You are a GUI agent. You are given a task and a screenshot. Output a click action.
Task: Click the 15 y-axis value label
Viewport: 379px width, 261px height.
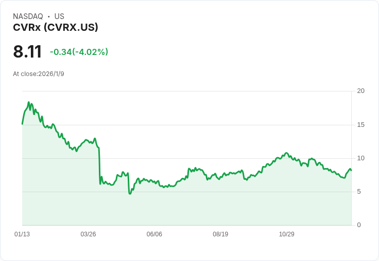pos(361,125)
